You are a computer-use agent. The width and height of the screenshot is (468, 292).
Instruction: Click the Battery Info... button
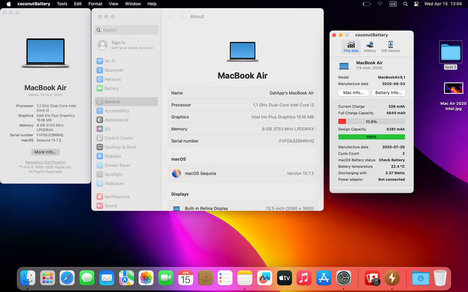(x=388, y=93)
